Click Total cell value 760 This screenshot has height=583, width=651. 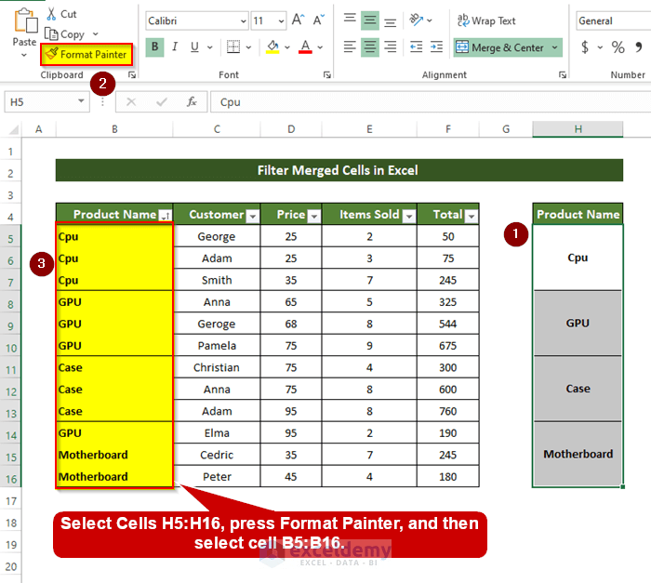tap(448, 411)
